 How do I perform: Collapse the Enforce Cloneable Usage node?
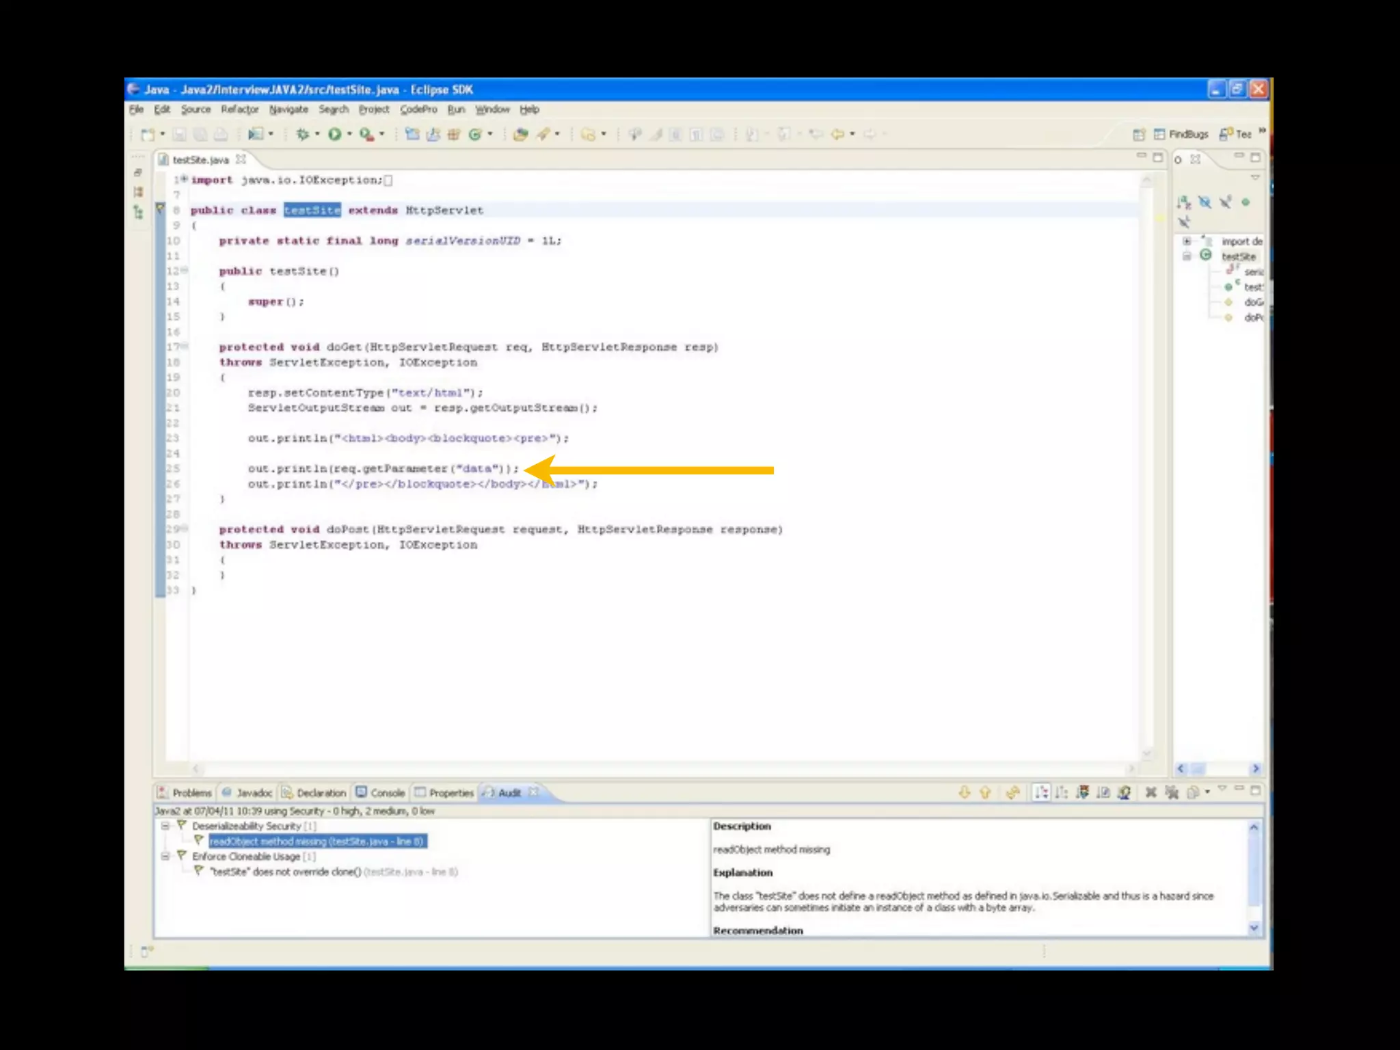pyautogui.click(x=165, y=856)
